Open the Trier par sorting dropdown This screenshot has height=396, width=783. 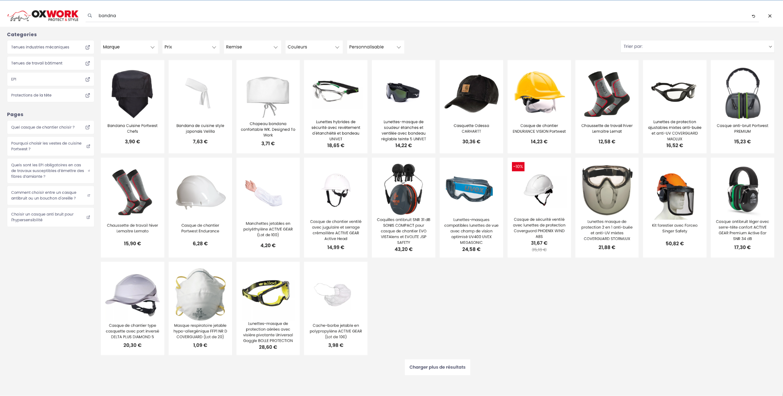pos(697,47)
